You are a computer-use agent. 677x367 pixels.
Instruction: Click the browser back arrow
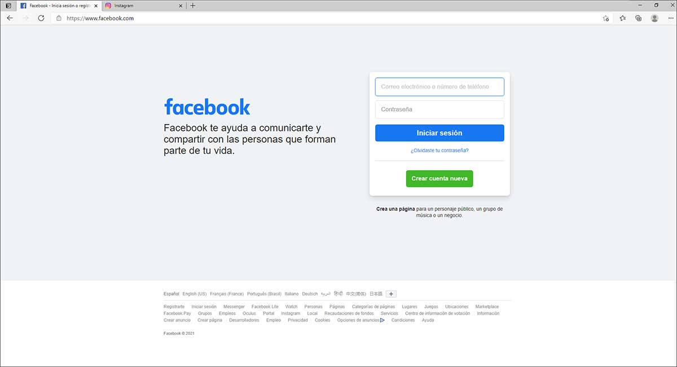[x=10, y=18]
